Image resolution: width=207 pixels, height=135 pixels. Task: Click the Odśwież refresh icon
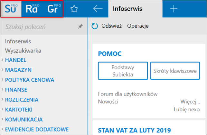click(x=95, y=26)
